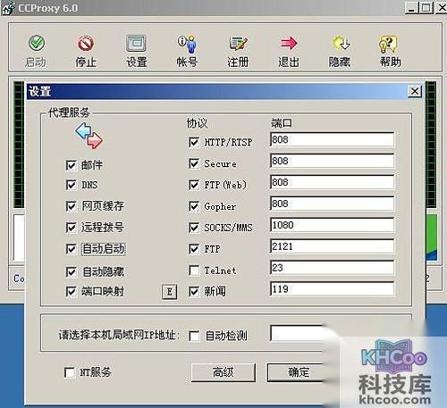Screen dimensions: 447x408
Task: Toggle the 自动隐藏 checkbox
Action: [71, 271]
